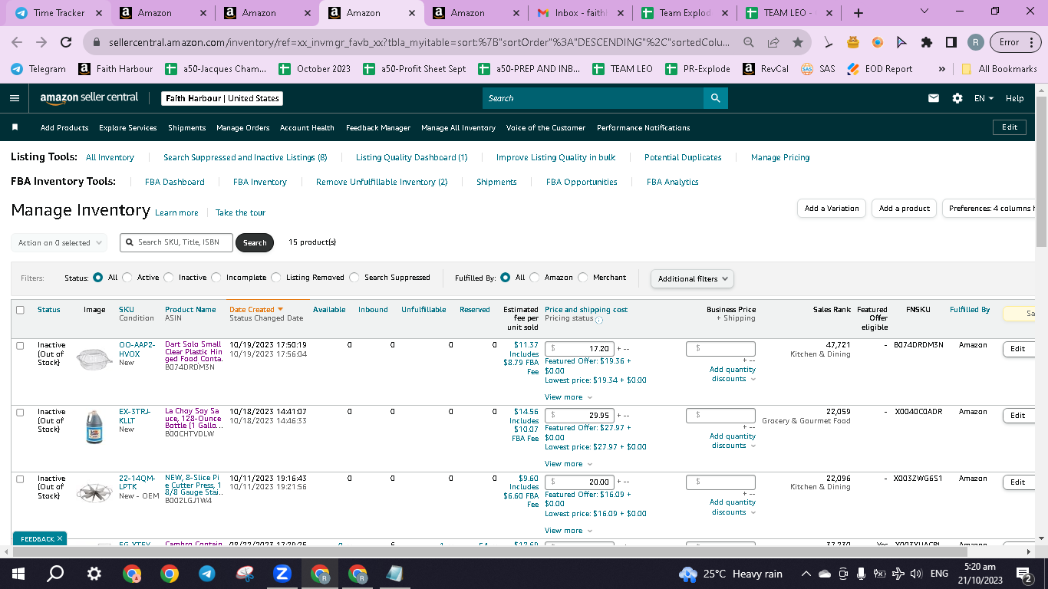The image size is (1048, 589).
Task: Select the Active status radio button
Action: pyautogui.click(x=127, y=278)
